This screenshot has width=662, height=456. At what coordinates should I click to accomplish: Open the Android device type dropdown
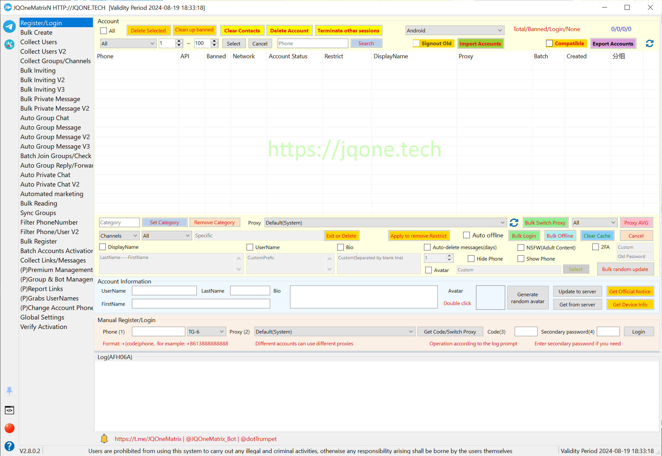tap(455, 30)
